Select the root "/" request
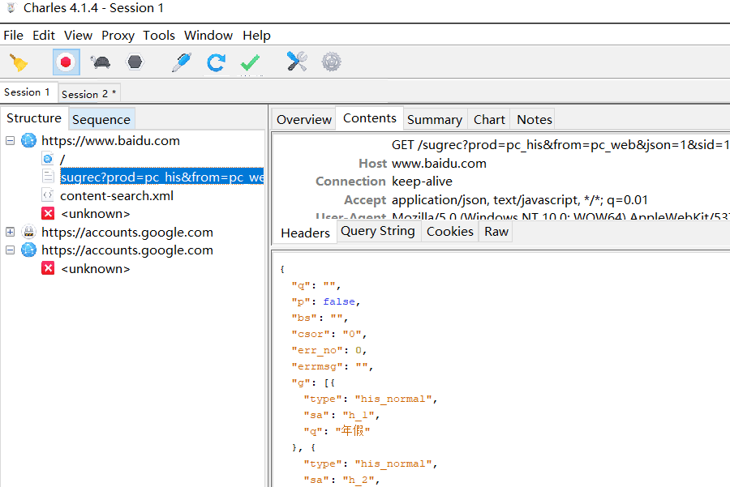Image resolution: width=730 pixels, height=487 pixels. tap(62, 159)
